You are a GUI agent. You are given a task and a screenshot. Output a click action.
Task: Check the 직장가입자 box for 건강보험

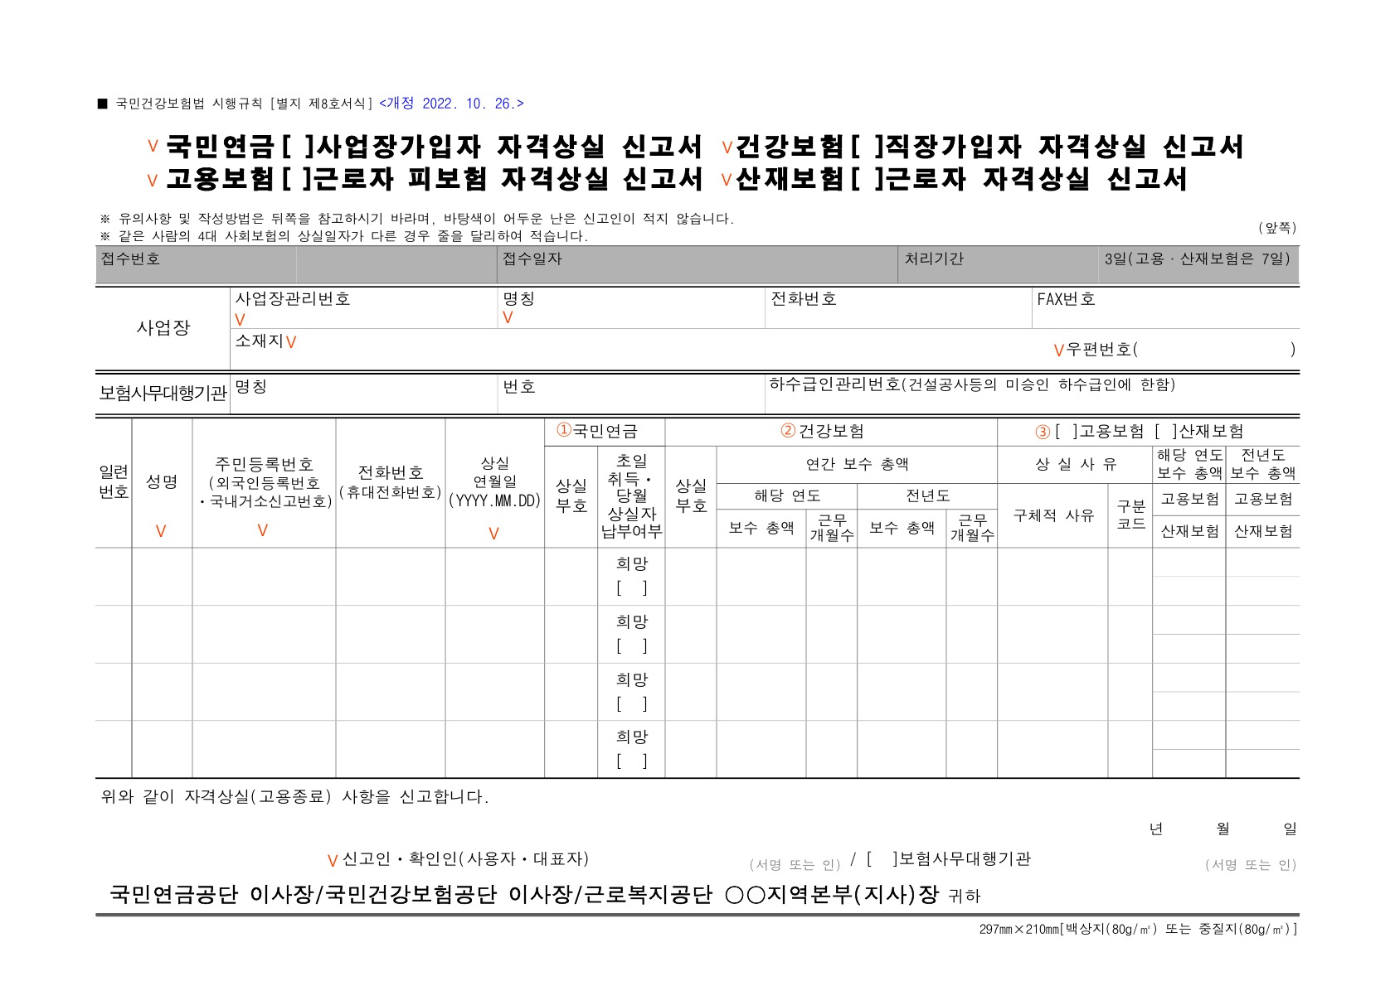(865, 147)
